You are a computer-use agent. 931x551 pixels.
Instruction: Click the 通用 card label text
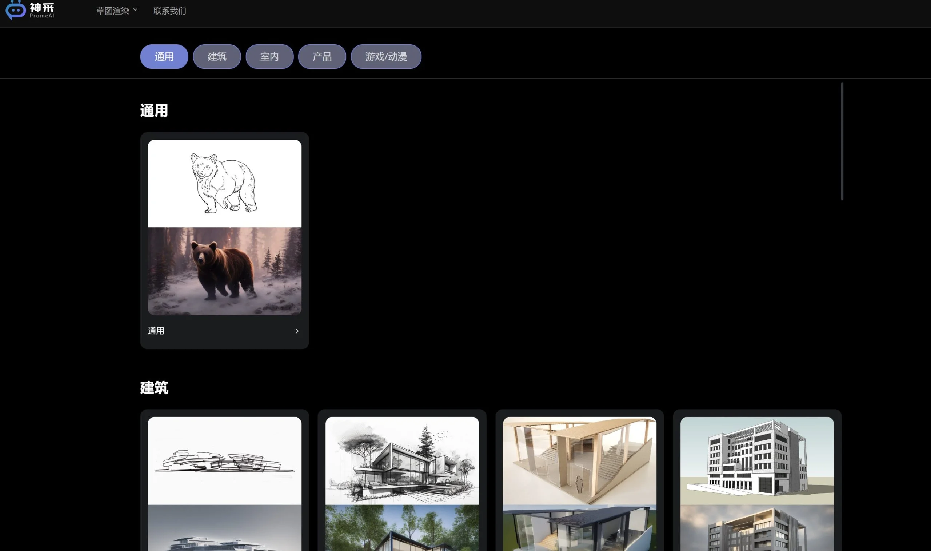156,331
